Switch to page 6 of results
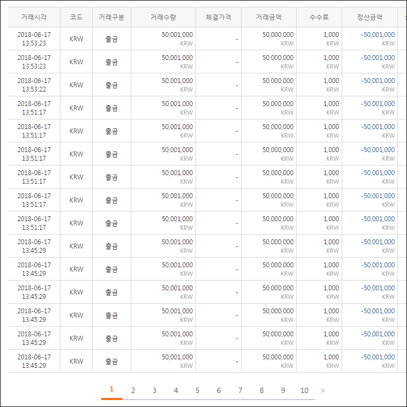Image resolution: width=407 pixels, height=407 pixels. [218, 390]
